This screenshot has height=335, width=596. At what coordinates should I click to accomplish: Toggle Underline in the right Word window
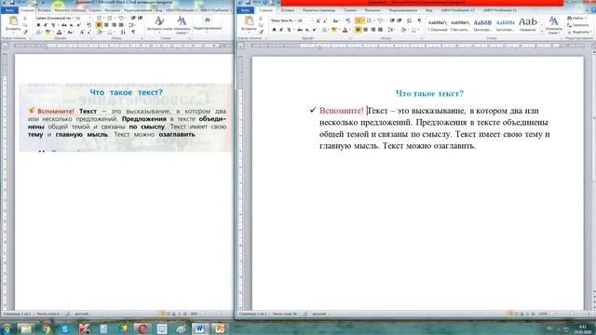coord(290,30)
